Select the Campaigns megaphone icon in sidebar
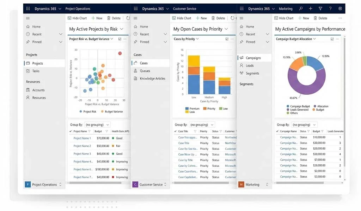361x211 pixels. pyautogui.click(x=241, y=57)
